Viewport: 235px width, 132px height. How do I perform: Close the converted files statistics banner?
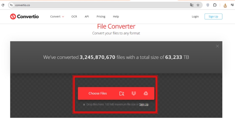[217, 46]
